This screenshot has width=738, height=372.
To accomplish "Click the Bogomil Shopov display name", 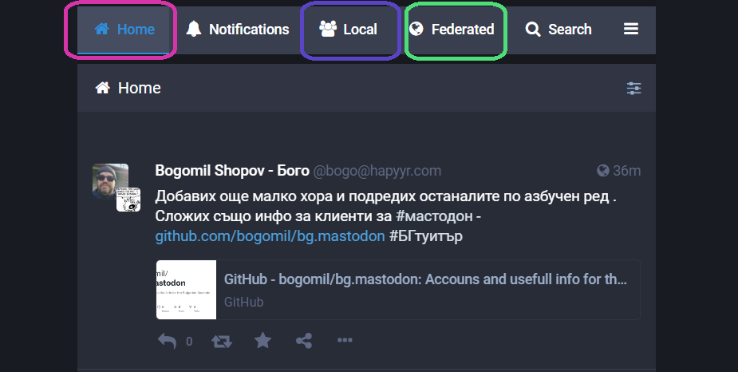I will point(231,171).
